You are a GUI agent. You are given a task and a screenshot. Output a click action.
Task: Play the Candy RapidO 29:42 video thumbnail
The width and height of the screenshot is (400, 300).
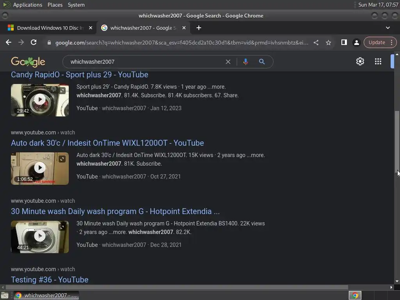point(40,100)
